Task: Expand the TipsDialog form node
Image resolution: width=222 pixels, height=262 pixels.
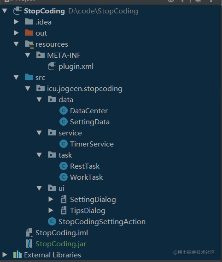Action: (51, 210)
